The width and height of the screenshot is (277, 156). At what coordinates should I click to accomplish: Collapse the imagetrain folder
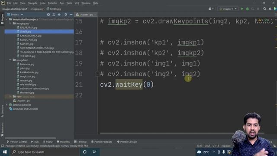pos(10,60)
